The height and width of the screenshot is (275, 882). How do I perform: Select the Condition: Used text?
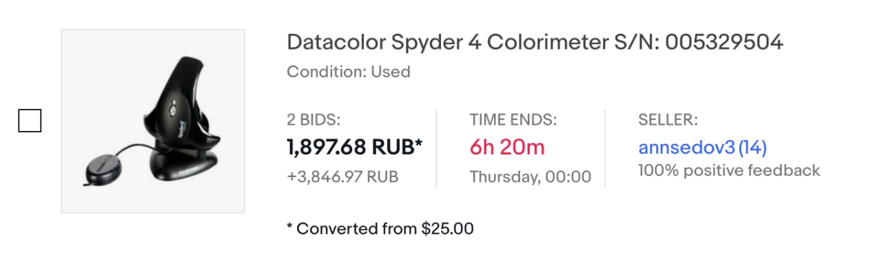click(349, 72)
